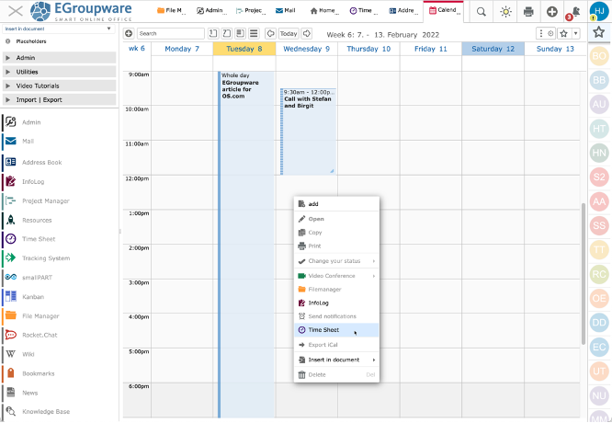This screenshot has height=423, width=612.
Task: Open the search magnifier icon in top bar
Action: coord(482,12)
